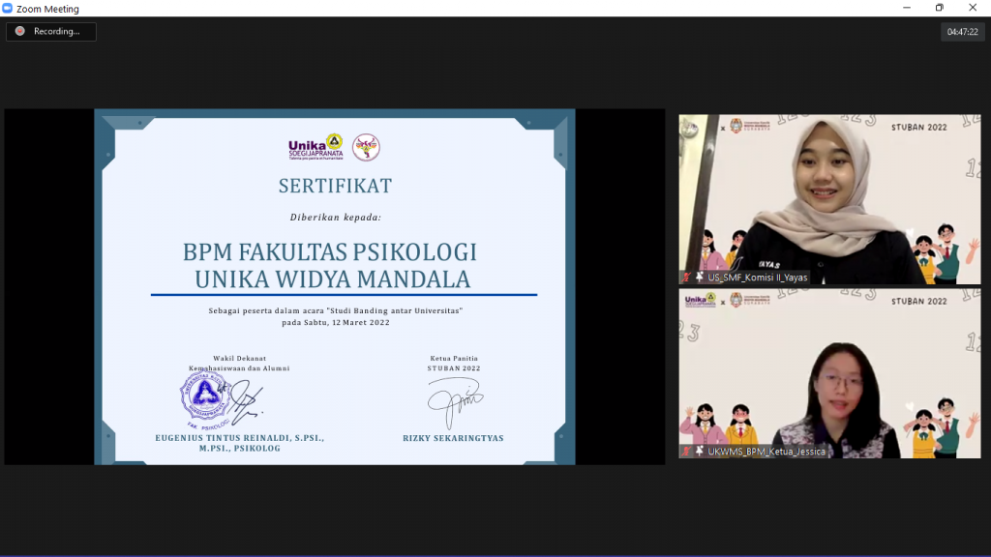Click the shared screen certificate view
The width and height of the screenshot is (991, 557).
click(x=334, y=286)
